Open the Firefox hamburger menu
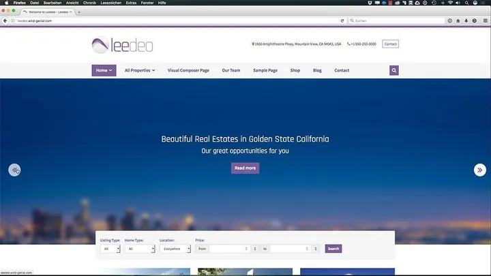Image resolution: width=491 pixels, height=276 pixels. [x=486, y=20]
